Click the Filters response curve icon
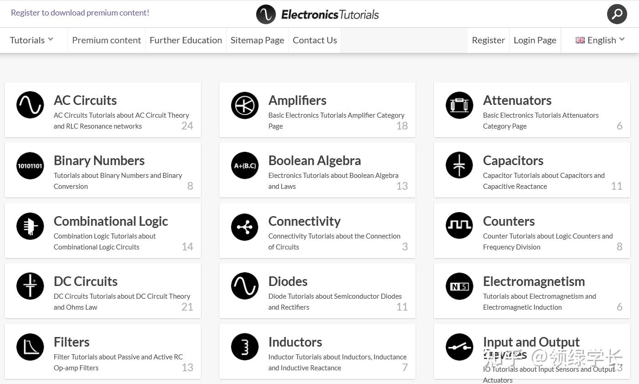This screenshot has width=639, height=384. [x=30, y=347]
